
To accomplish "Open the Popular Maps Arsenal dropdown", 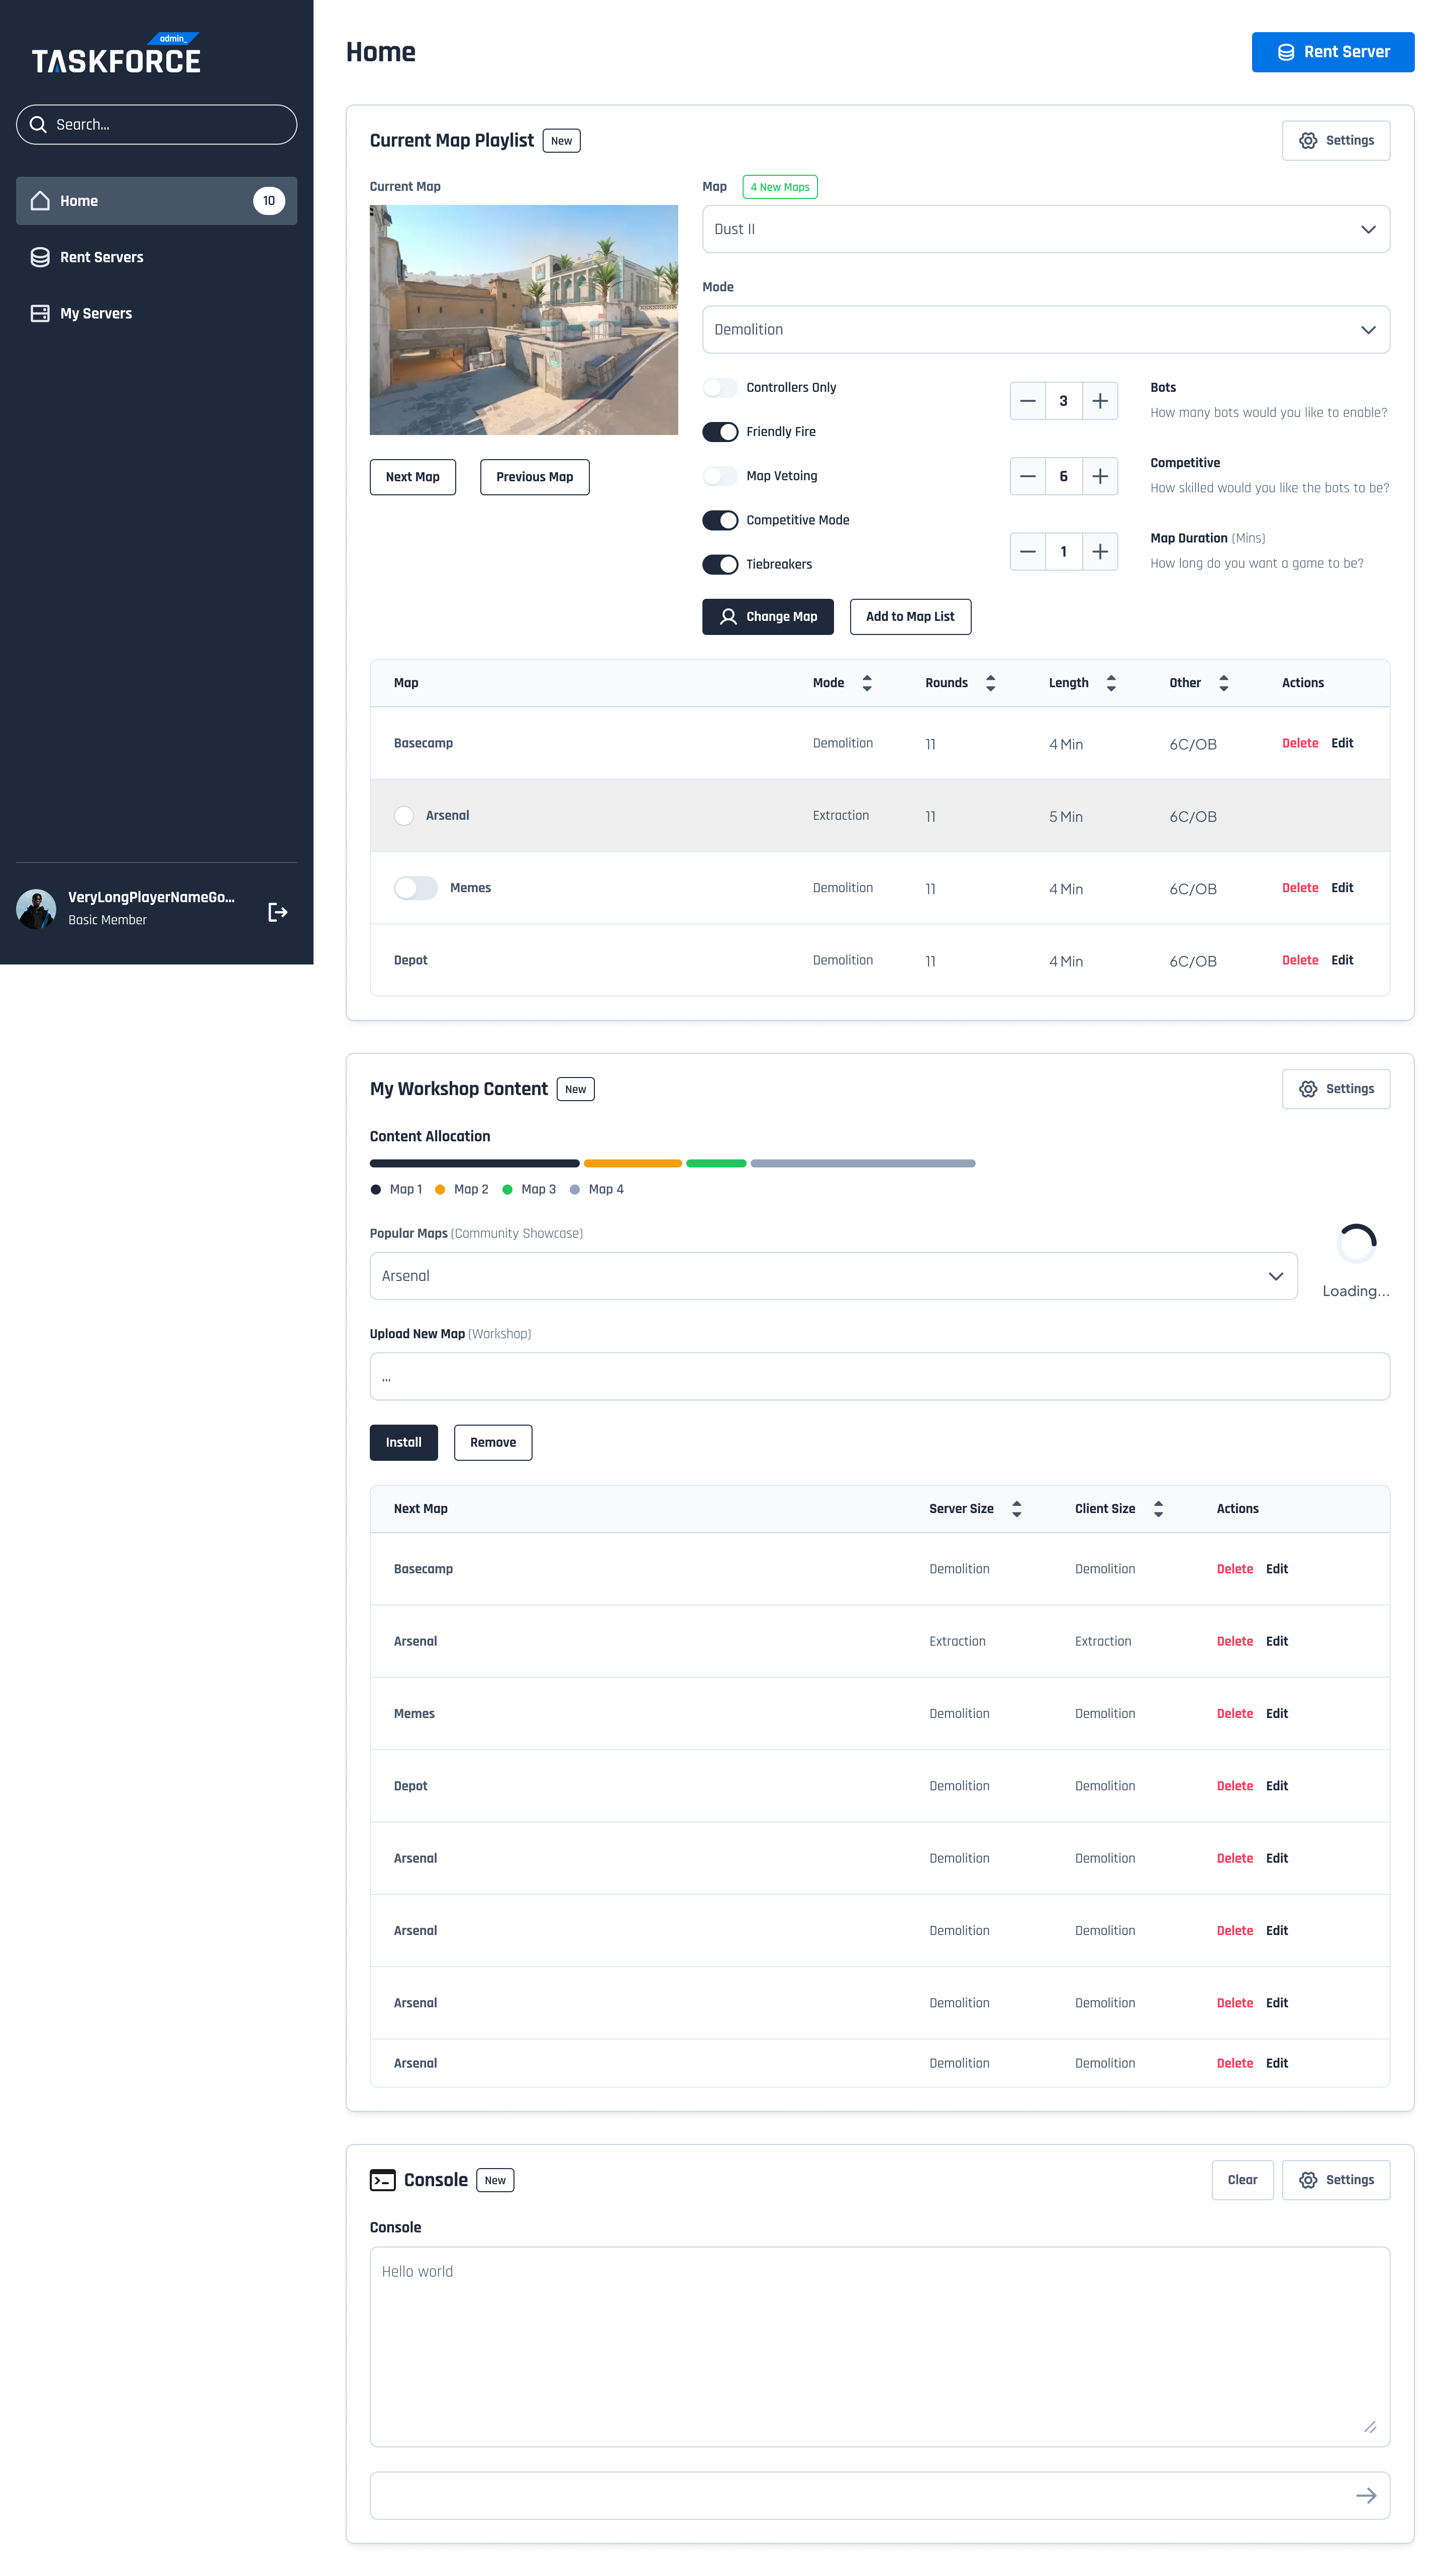I will point(833,1276).
